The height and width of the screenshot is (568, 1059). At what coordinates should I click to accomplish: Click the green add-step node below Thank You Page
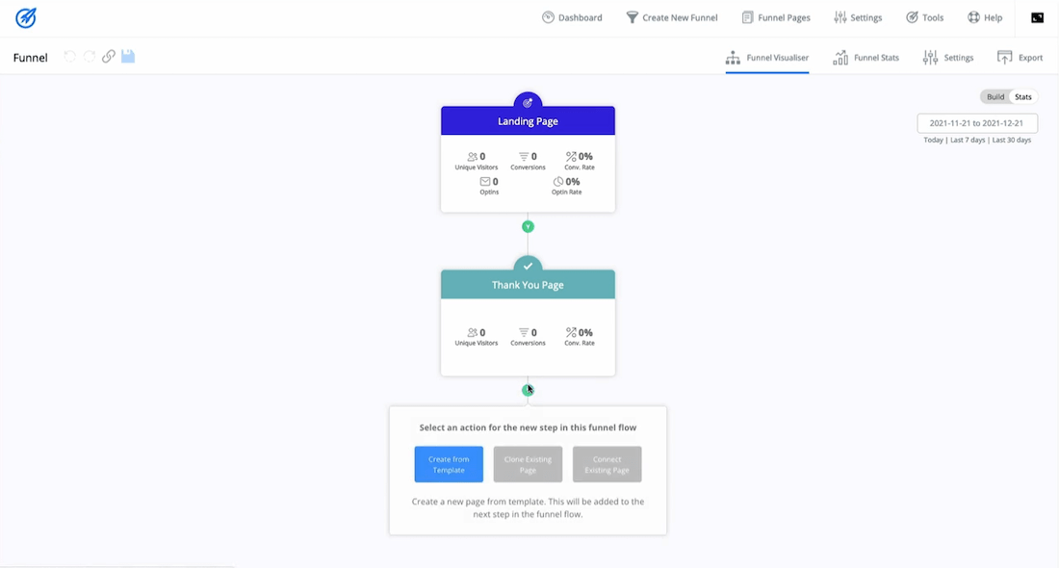pos(528,390)
